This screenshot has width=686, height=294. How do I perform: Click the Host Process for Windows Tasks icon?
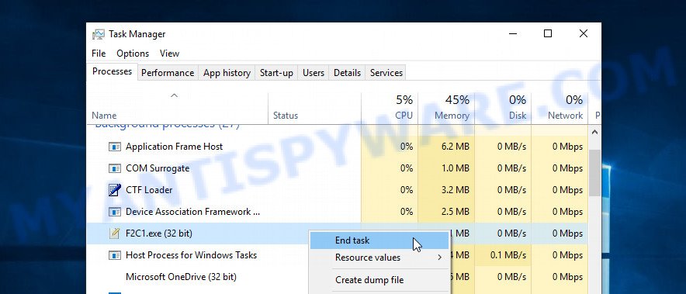pyautogui.click(x=115, y=255)
